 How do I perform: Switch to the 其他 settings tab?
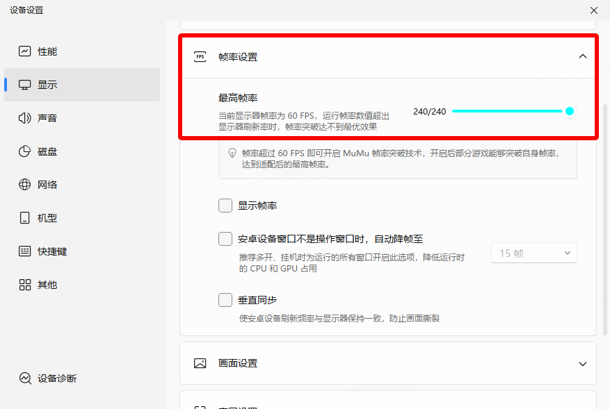pos(47,285)
